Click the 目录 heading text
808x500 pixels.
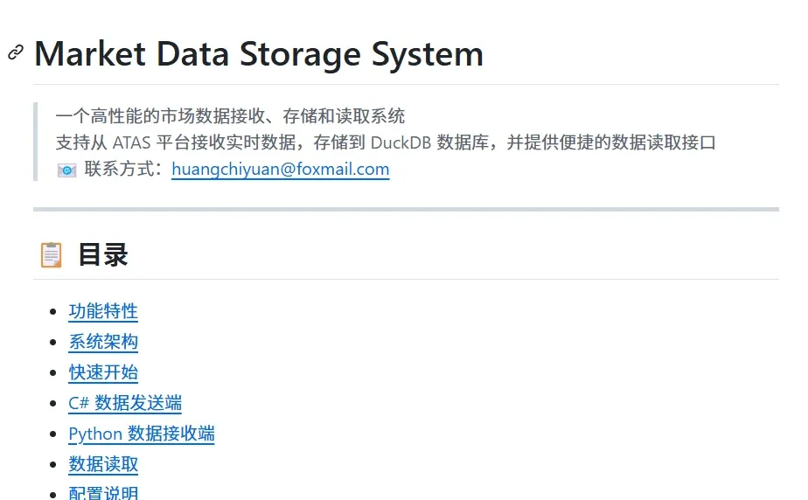pyautogui.click(x=103, y=255)
